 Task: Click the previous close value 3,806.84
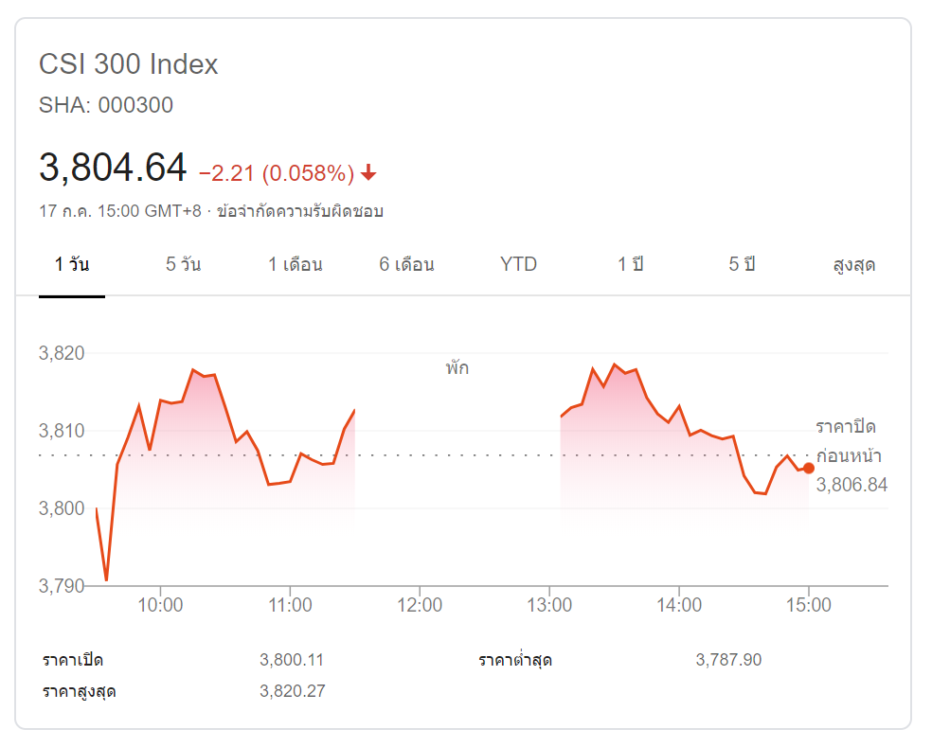click(851, 485)
